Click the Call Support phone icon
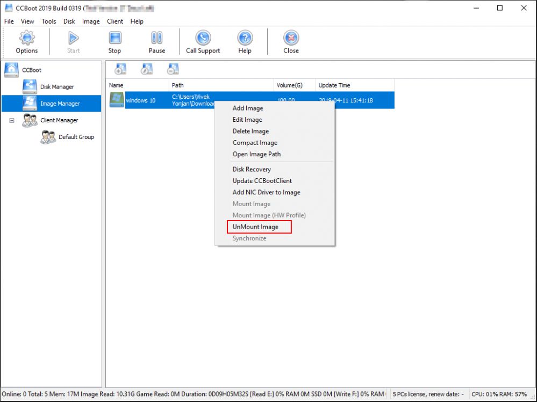The image size is (537, 402). [203, 38]
